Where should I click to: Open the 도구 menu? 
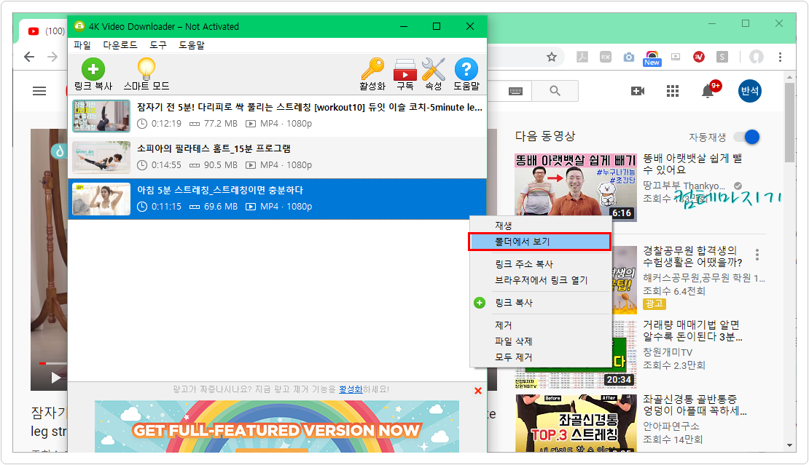[x=158, y=45]
